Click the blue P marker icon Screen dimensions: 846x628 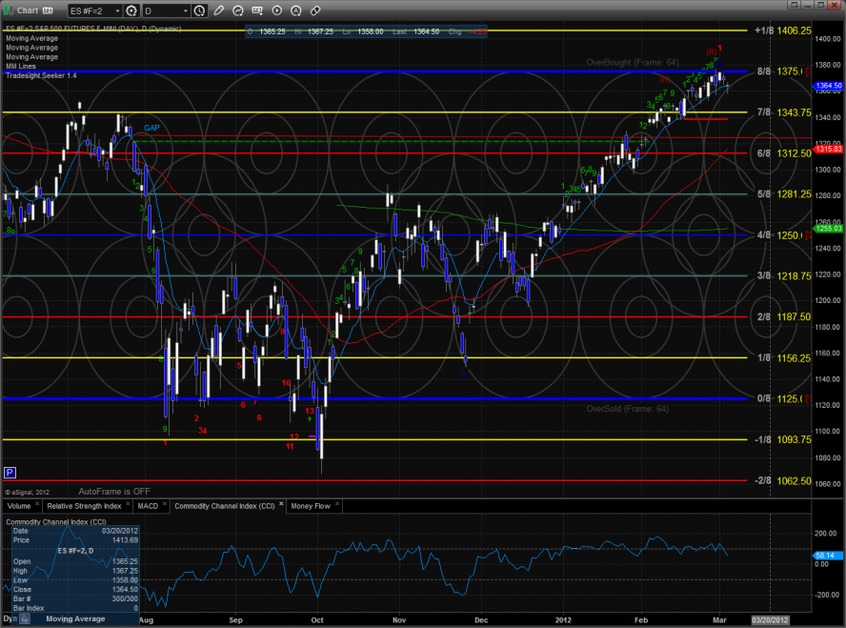tap(10, 472)
